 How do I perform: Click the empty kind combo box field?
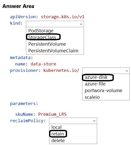point(55,24)
